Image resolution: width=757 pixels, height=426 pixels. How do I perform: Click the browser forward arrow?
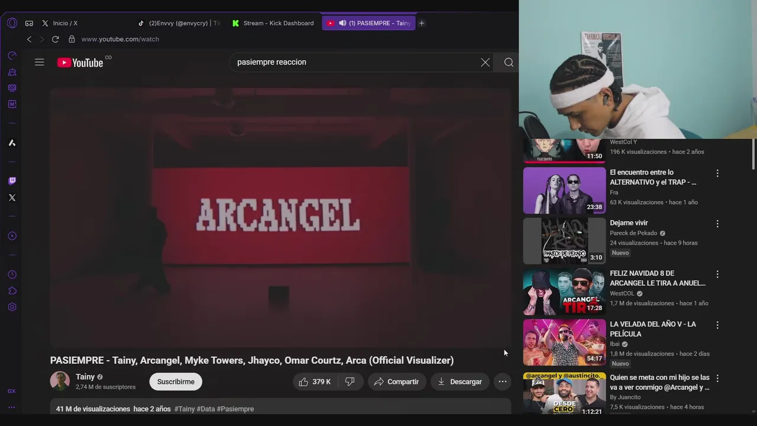click(42, 39)
